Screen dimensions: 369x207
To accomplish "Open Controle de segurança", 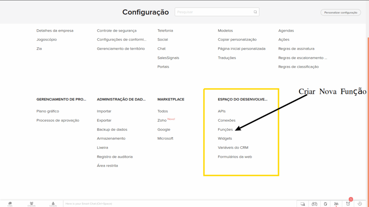I will click(x=117, y=31).
